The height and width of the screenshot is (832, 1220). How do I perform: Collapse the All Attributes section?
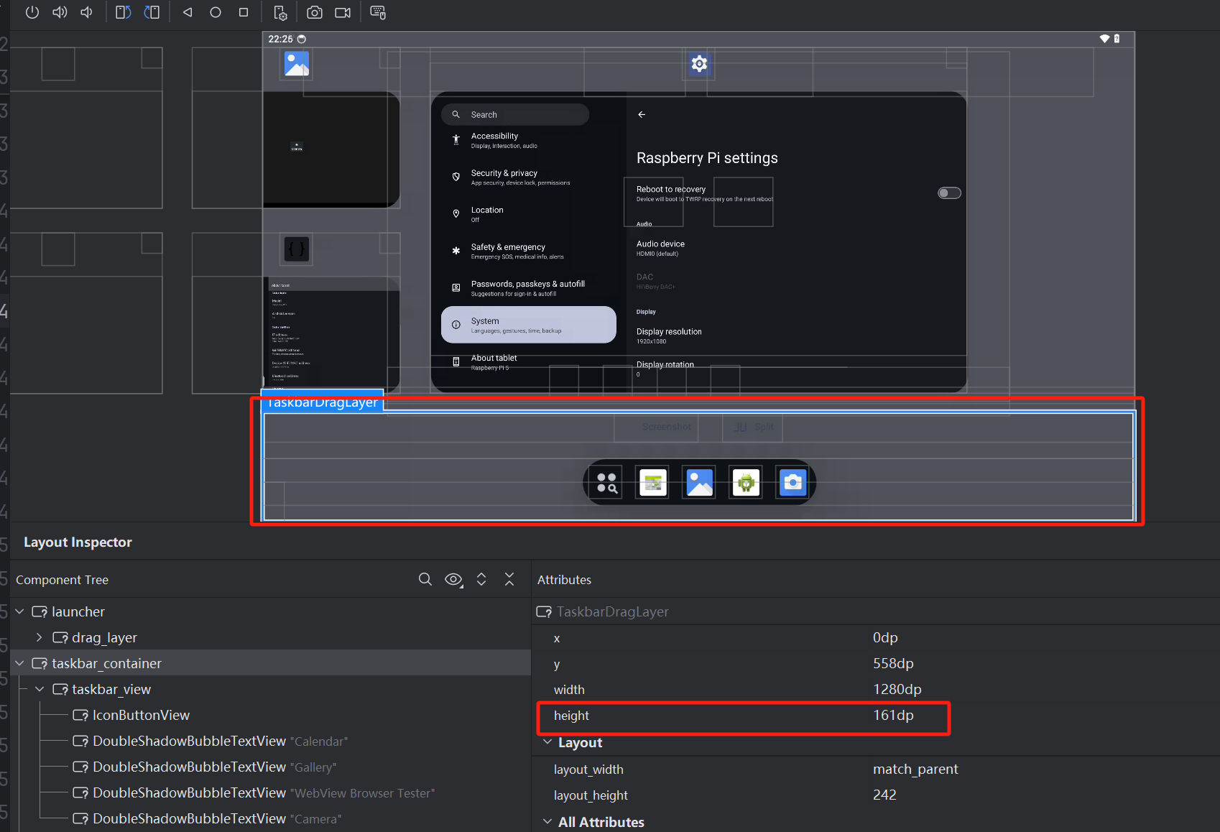548,822
